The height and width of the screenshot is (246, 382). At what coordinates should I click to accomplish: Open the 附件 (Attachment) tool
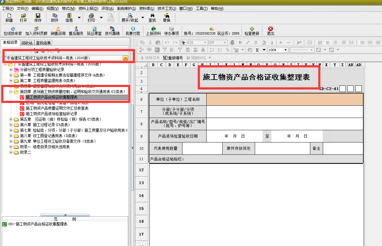[55, 18]
